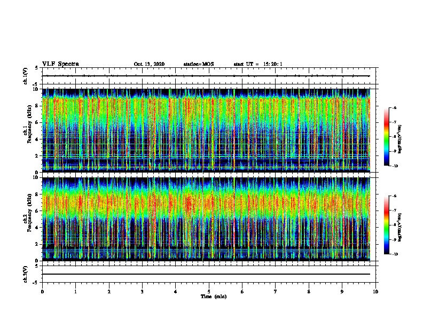
Task: Click the "2" kHz tick on ch.2 frequency axis
Action: (x=37, y=244)
